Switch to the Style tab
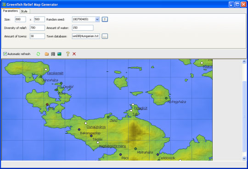The width and height of the screenshot is (248, 169). (24, 11)
